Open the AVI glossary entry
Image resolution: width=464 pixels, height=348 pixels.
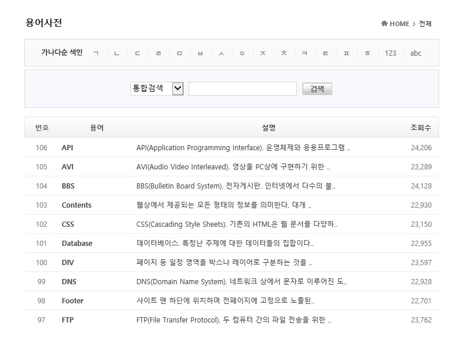click(x=67, y=166)
